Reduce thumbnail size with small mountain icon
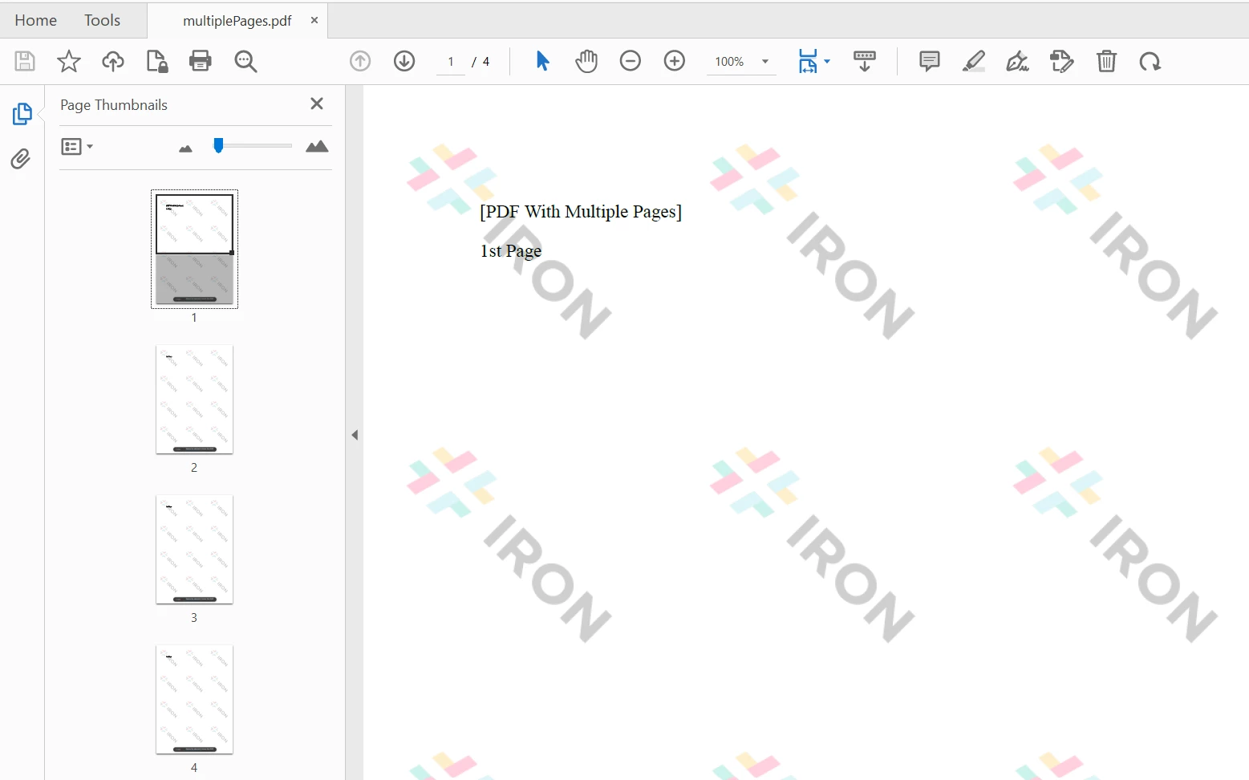This screenshot has width=1249, height=780. coord(185,148)
